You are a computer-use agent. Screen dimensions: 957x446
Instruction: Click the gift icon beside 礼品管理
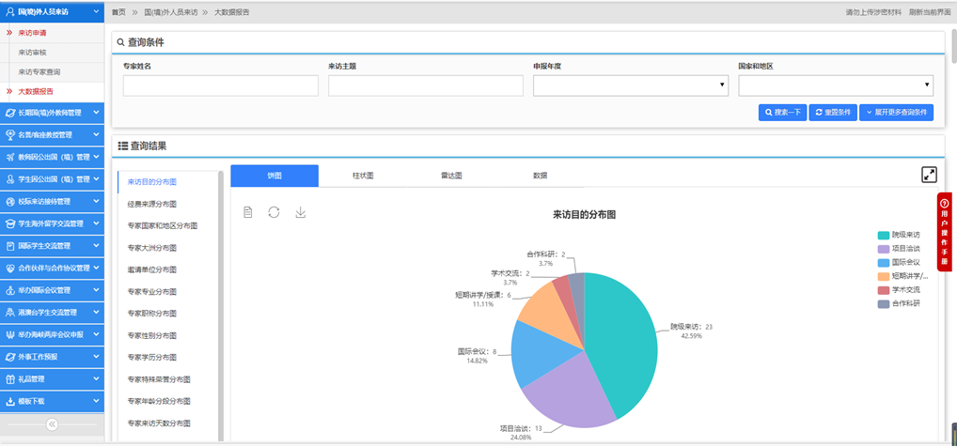click(10, 379)
